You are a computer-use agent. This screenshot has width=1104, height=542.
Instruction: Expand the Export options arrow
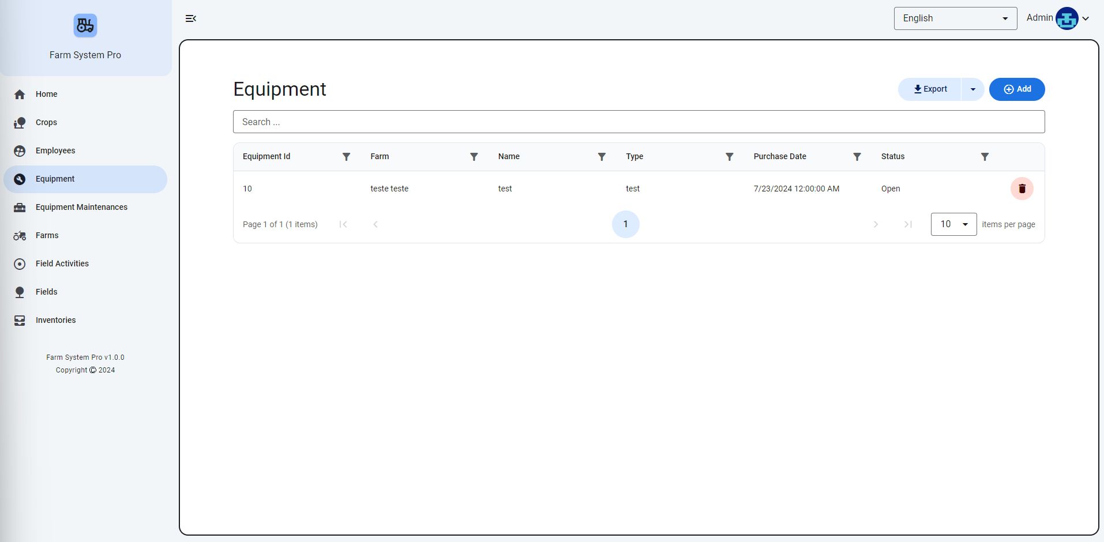(x=972, y=89)
